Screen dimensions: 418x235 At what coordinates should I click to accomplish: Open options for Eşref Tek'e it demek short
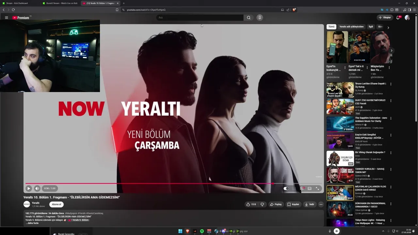(x=367, y=68)
